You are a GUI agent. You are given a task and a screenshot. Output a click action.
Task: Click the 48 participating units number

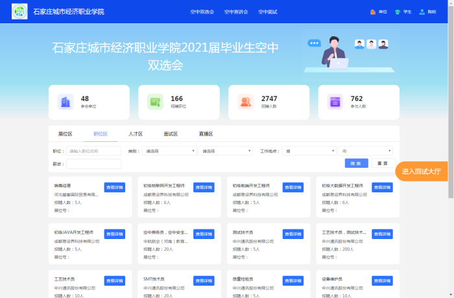coord(85,98)
